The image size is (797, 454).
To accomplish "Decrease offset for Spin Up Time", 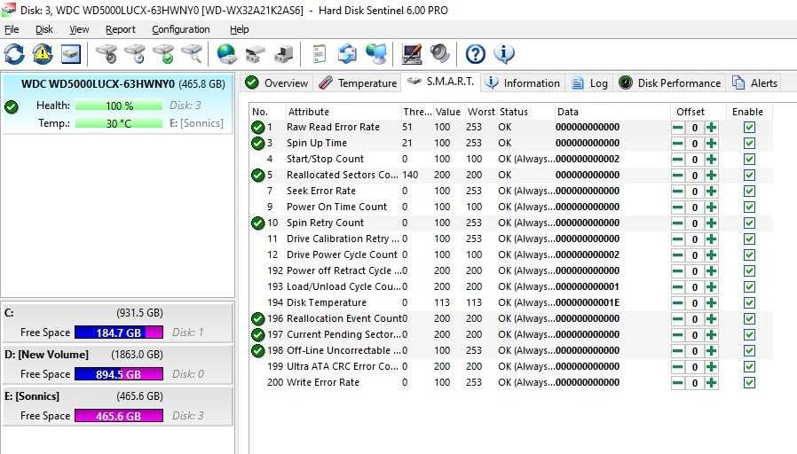I will coord(677,144).
